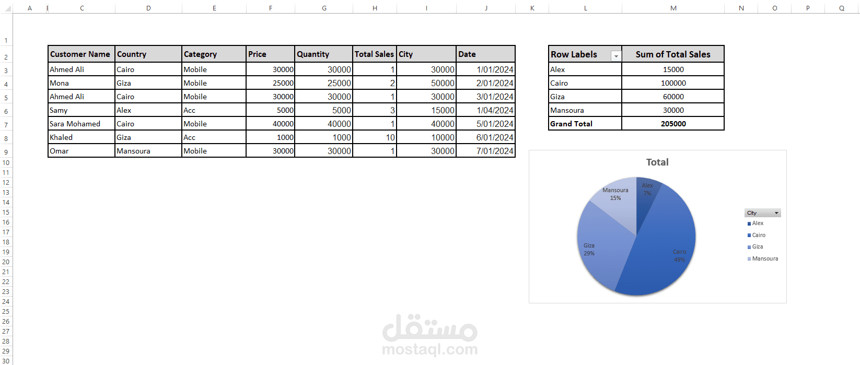Image resolution: width=860 pixels, height=365 pixels.
Task: Select row 22 header
Action: (6, 282)
